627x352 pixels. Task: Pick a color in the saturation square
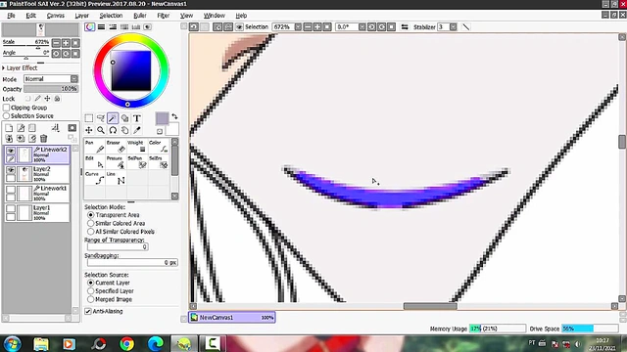coord(131,70)
